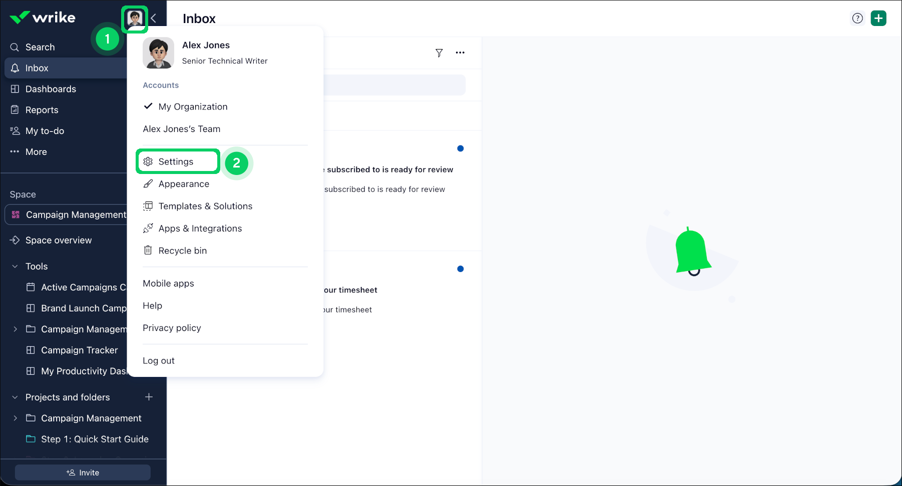Click the Invite button
902x486 pixels.
83,472
